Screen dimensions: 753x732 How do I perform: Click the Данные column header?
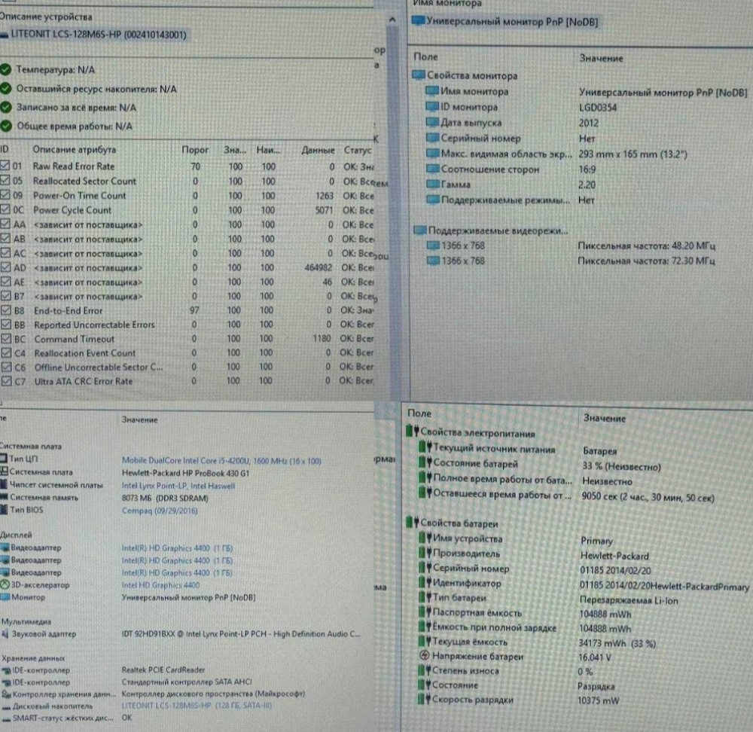click(318, 151)
